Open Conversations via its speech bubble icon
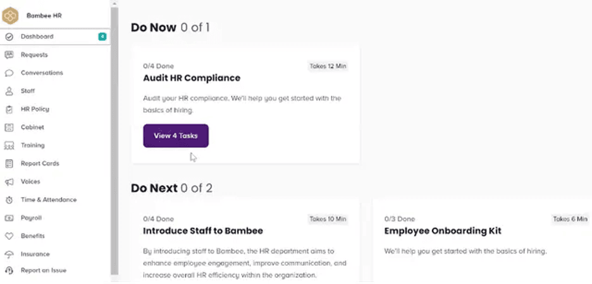This screenshot has width=592, height=284. (x=9, y=73)
